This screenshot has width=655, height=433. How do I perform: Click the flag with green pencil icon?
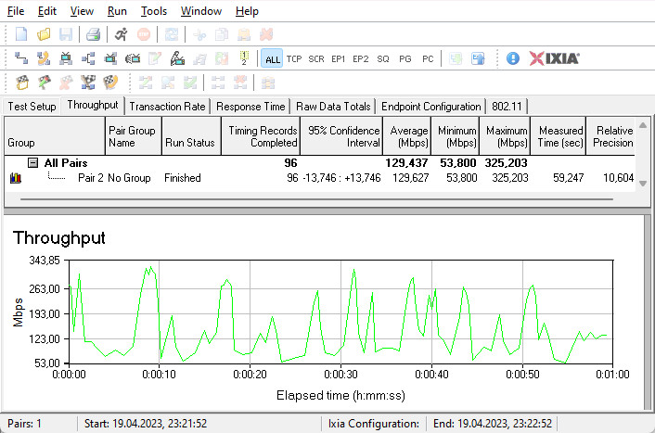click(x=44, y=83)
